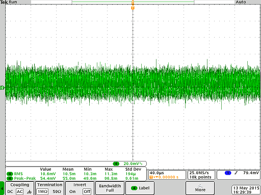Turn Invert Off
261x195 pixels.
87,191
